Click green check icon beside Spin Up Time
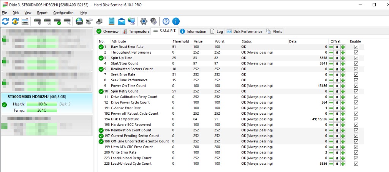The width and height of the screenshot is (389, 172). click(101, 58)
